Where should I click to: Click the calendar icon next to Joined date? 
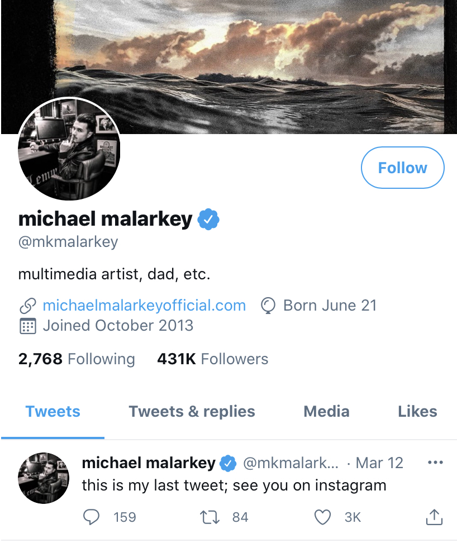[x=27, y=326]
